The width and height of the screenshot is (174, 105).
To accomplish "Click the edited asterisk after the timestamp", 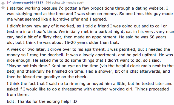I will pos(83,2).
